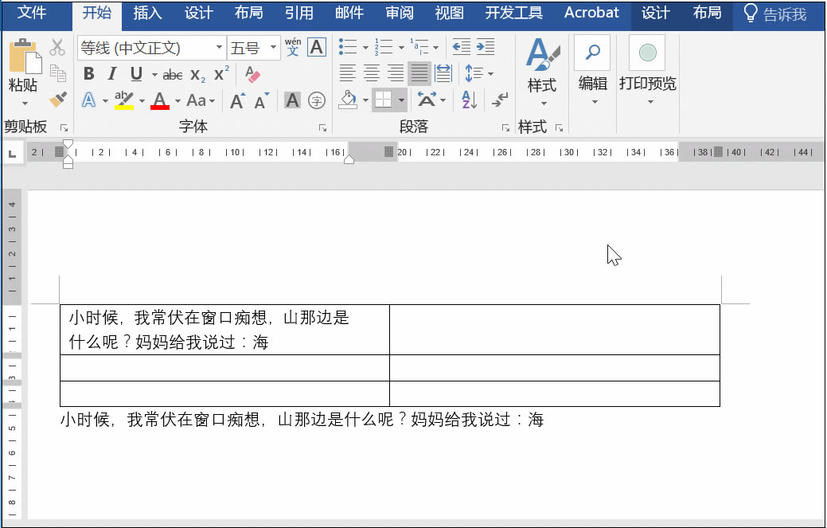The height and width of the screenshot is (528, 827).
Task: Center-align the paragraph text
Action: pos(371,74)
